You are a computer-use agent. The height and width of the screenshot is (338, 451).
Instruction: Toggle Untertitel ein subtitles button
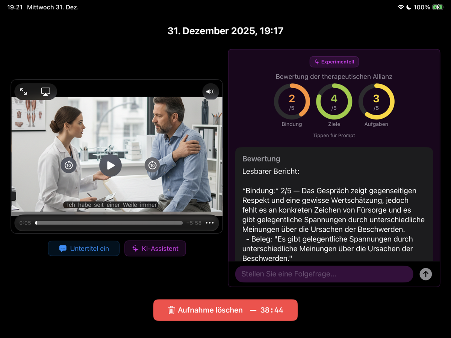click(x=84, y=248)
